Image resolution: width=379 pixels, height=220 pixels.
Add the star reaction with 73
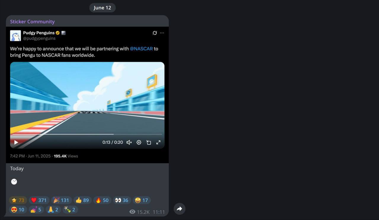[18, 200]
